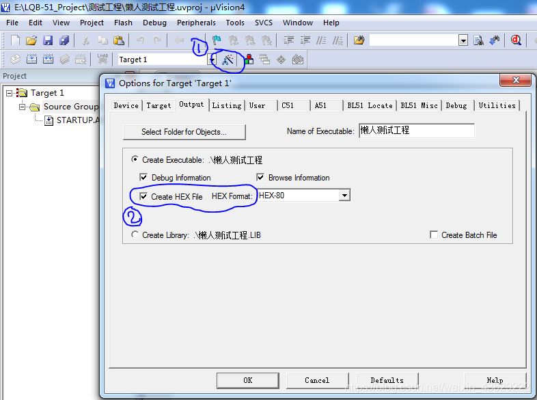This screenshot has width=537, height=400.
Task: Toggle Create HEX File checkbox
Action: (x=143, y=197)
